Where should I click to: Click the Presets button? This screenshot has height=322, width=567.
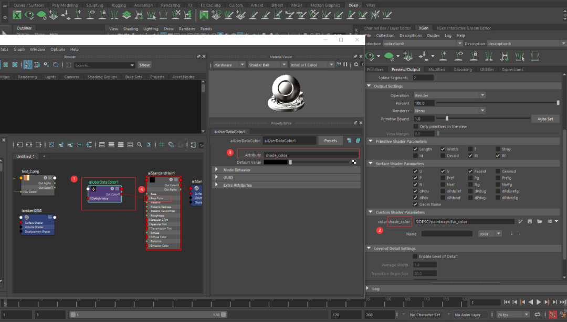tap(331, 141)
